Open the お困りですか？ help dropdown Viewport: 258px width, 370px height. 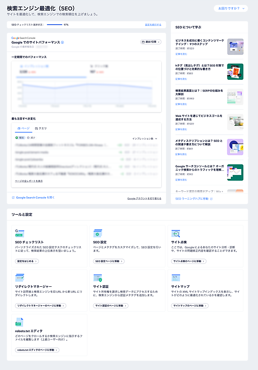(x=230, y=8)
